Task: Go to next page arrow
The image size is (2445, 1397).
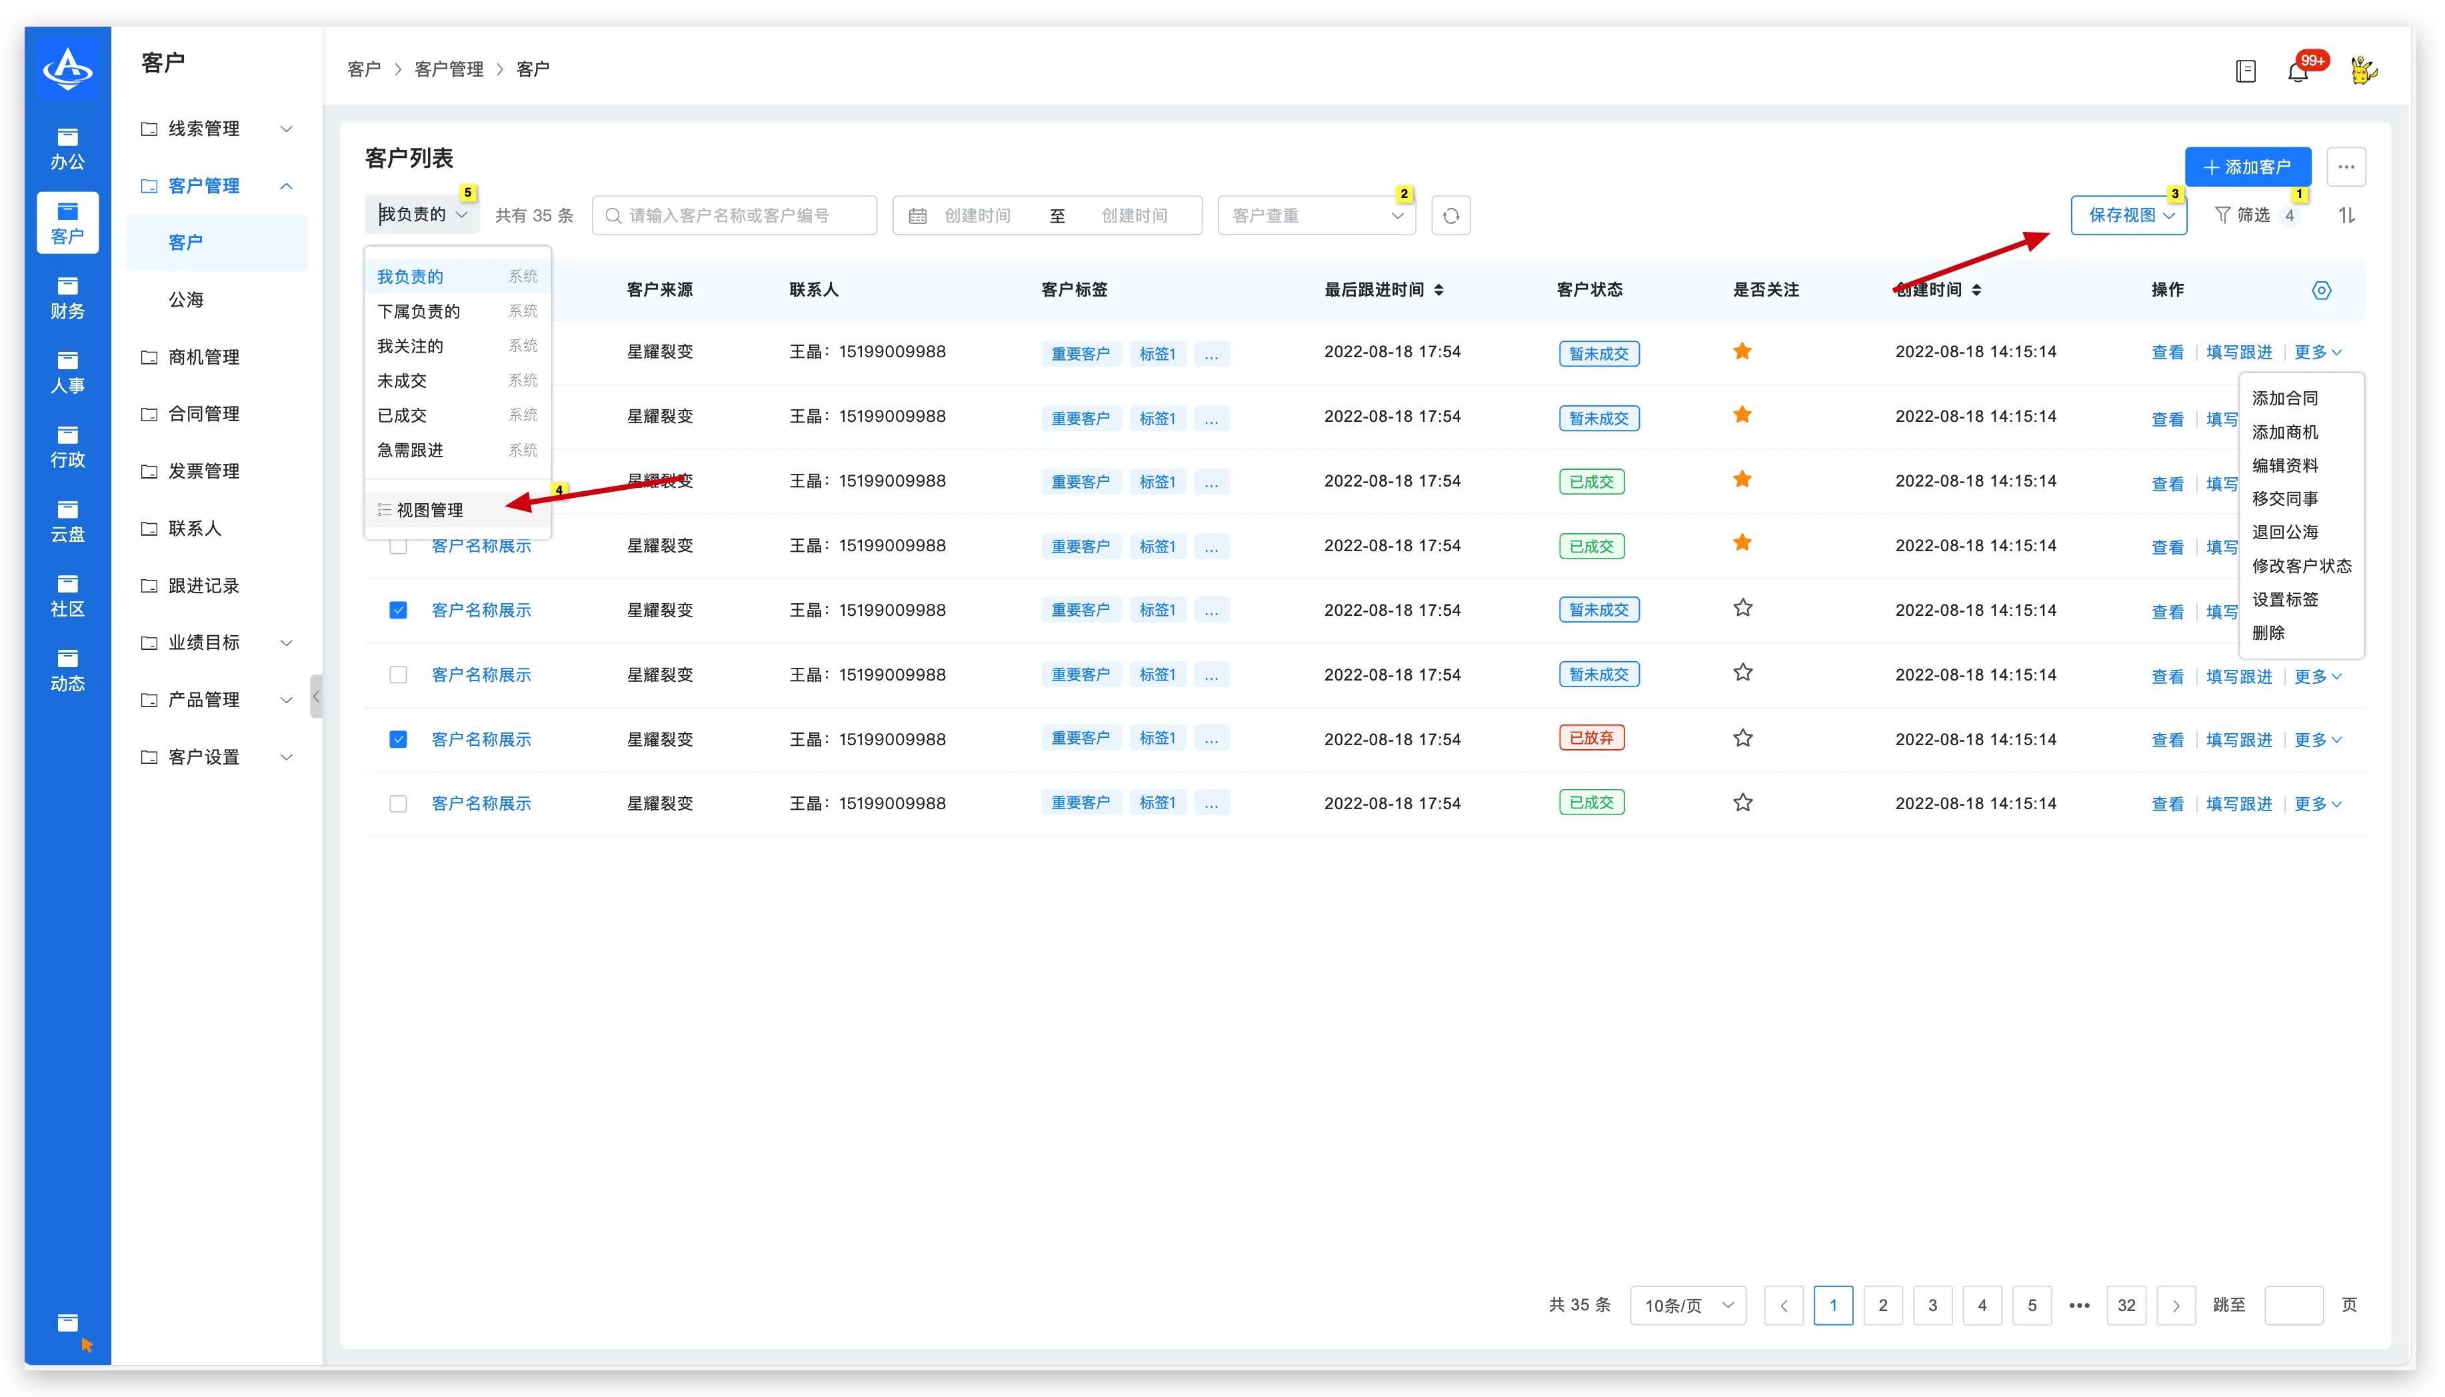Action: [x=2176, y=1305]
